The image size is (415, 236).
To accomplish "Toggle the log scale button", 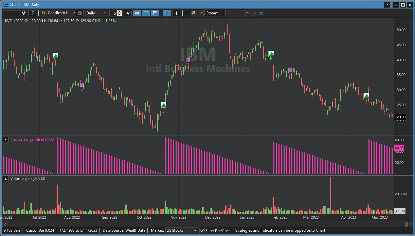I will pos(128,13).
